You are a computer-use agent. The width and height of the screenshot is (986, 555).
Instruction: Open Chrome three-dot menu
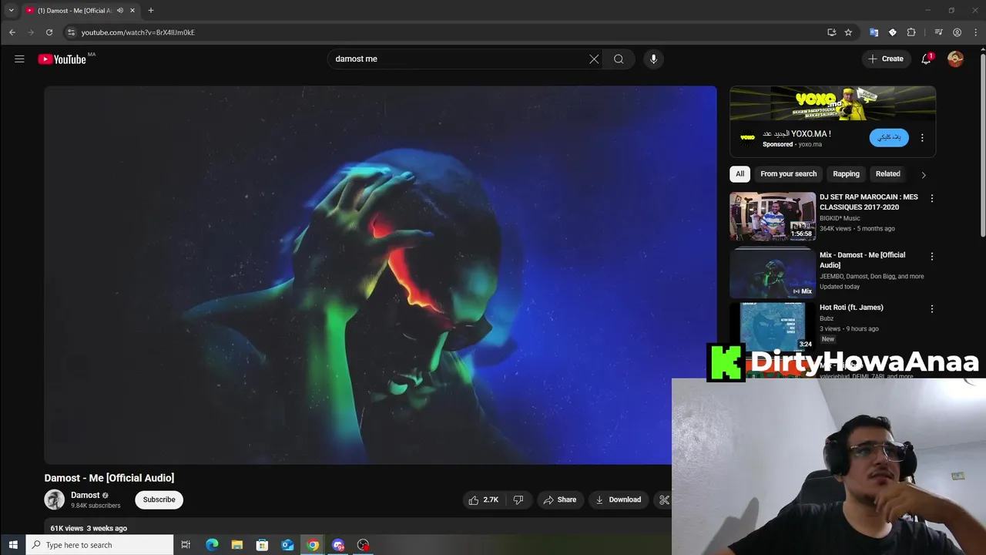point(976,32)
